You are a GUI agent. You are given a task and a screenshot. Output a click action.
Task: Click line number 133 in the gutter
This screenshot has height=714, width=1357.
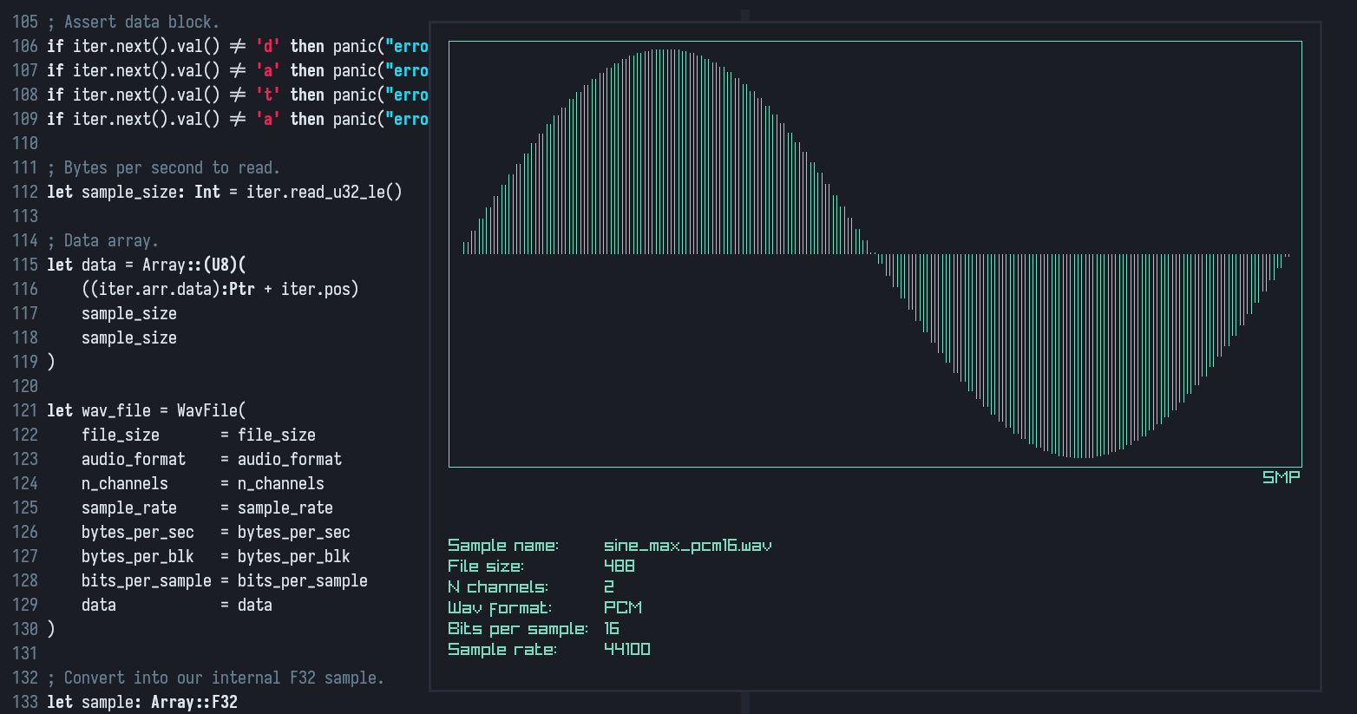pyautogui.click(x=25, y=702)
